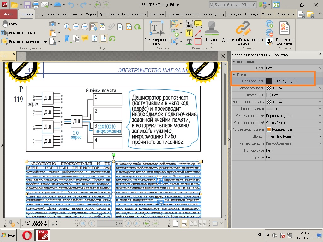The width and height of the screenshot is (323, 242).
Task: Enable single page layout in status bar
Action: point(175,223)
